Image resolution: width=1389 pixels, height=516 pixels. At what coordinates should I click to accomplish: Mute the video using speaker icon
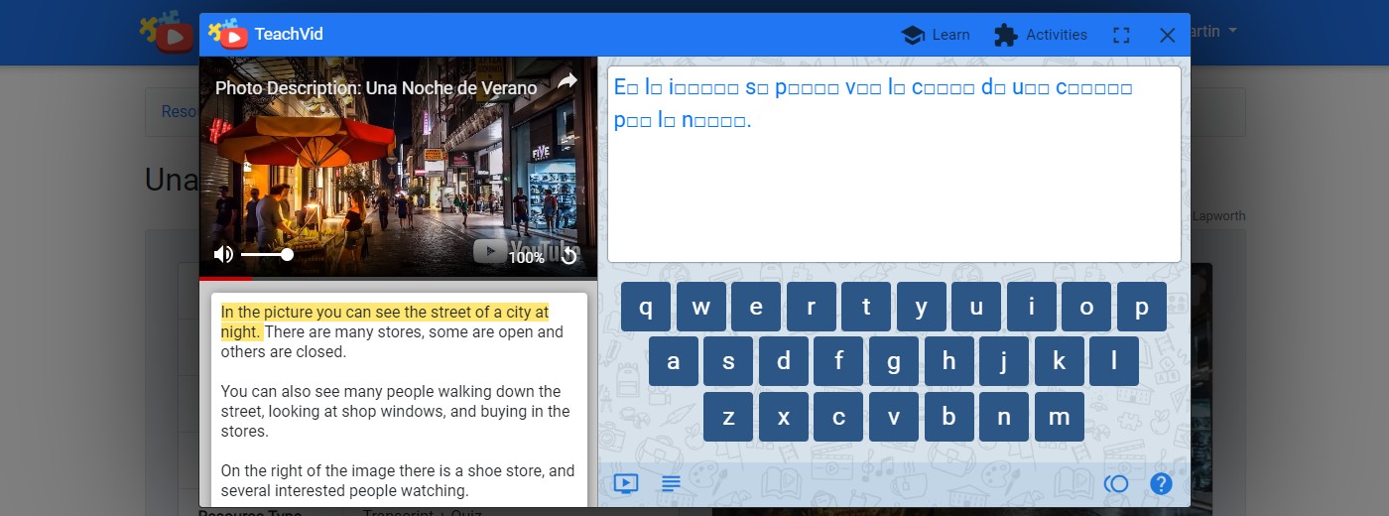coord(223,255)
